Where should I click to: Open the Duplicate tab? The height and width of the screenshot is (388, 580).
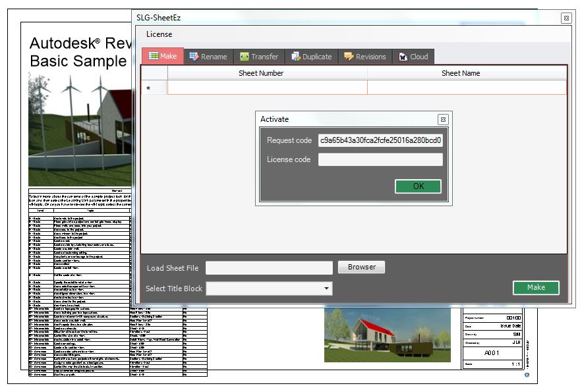click(x=312, y=57)
